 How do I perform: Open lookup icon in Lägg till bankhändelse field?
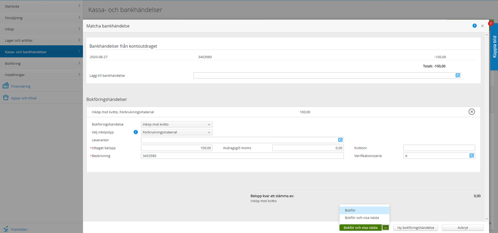458,76
